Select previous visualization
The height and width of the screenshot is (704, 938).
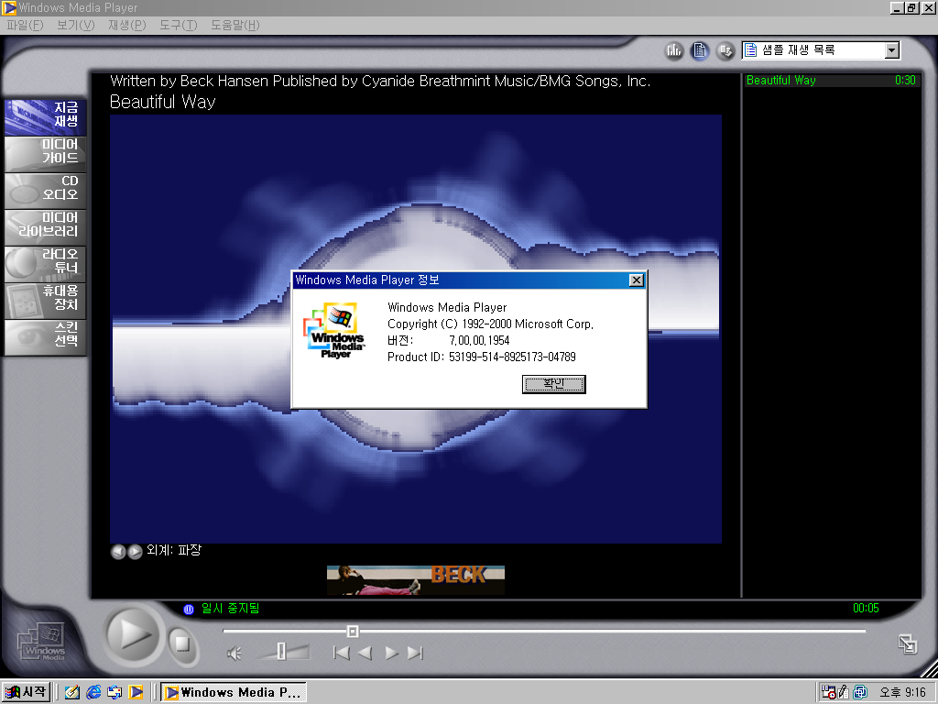(x=118, y=551)
